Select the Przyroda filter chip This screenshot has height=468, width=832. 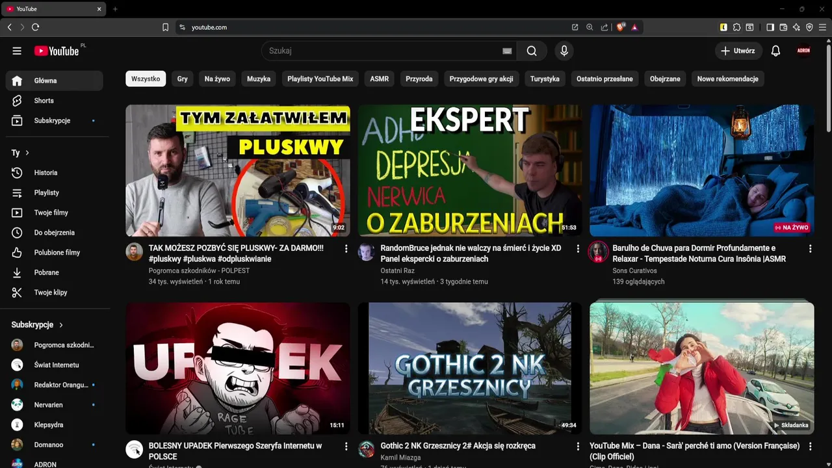pos(419,79)
